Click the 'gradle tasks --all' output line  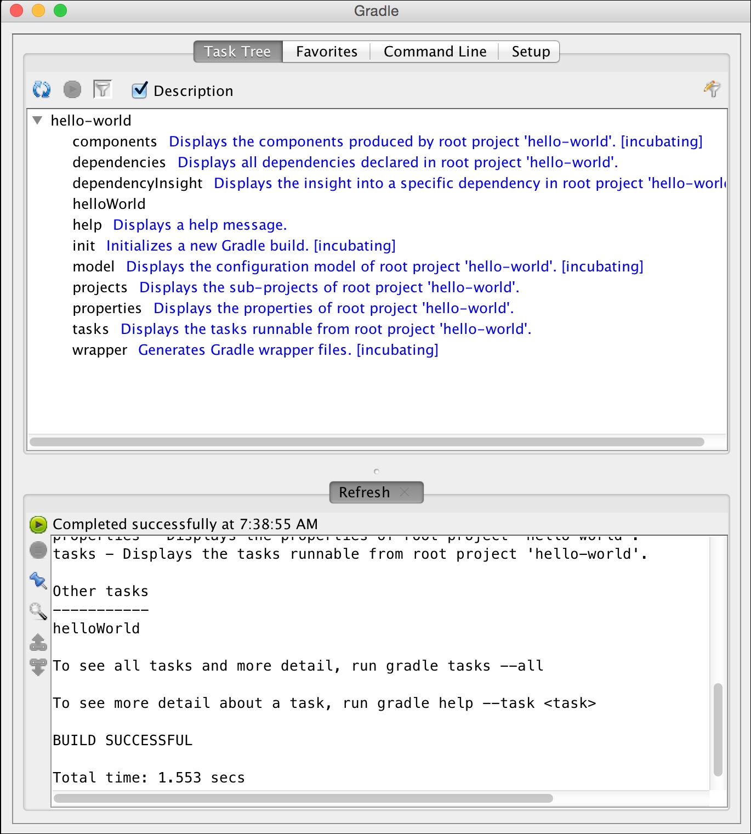pos(298,666)
